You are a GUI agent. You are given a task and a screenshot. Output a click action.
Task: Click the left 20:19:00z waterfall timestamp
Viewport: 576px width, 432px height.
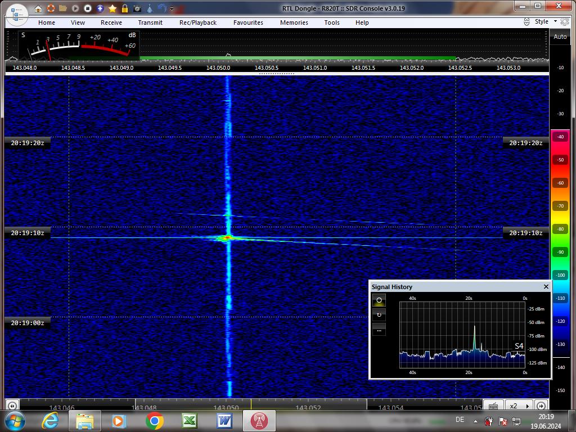(x=28, y=323)
